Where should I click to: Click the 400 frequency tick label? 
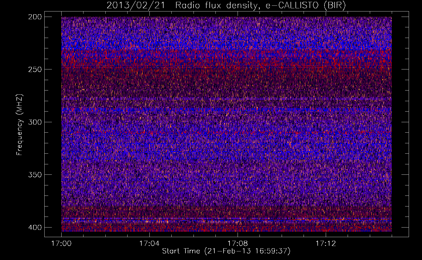click(35, 227)
